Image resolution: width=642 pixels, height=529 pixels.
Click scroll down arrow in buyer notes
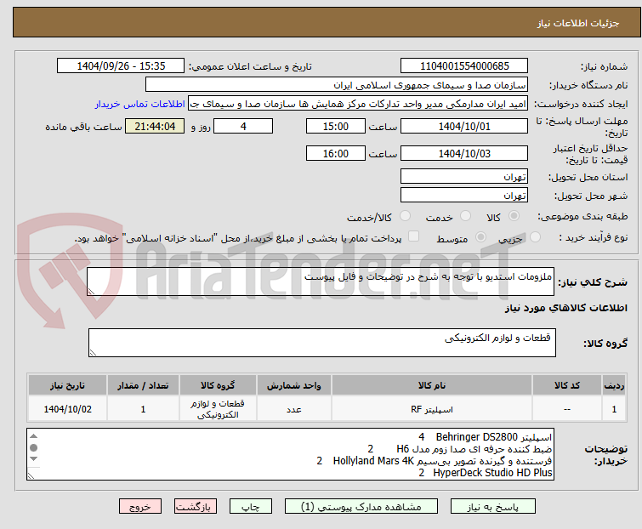tap(33, 459)
